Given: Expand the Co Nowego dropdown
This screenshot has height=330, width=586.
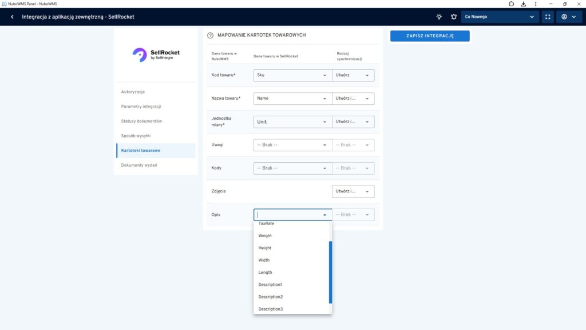Looking at the screenshot, I should pyautogui.click(x=500, y=17).
